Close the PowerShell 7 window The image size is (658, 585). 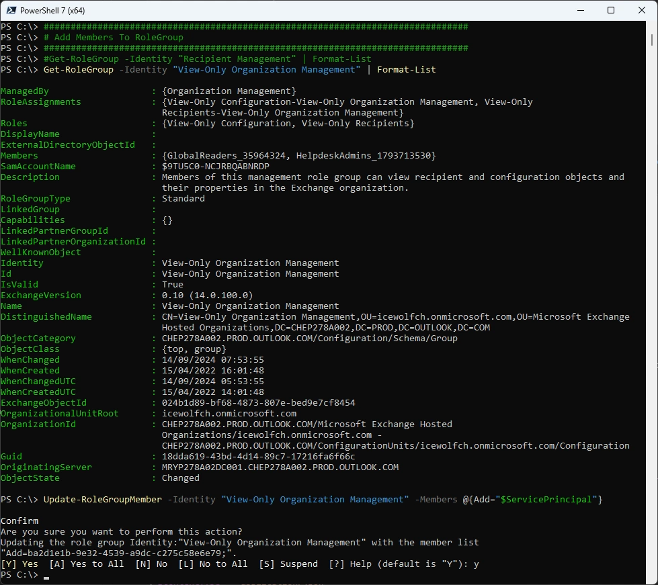click(x=642, y=11)
